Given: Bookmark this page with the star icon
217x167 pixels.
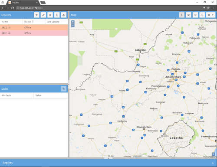Looking at the screenshot, I should pyautogui.click(x=208, y=8).
